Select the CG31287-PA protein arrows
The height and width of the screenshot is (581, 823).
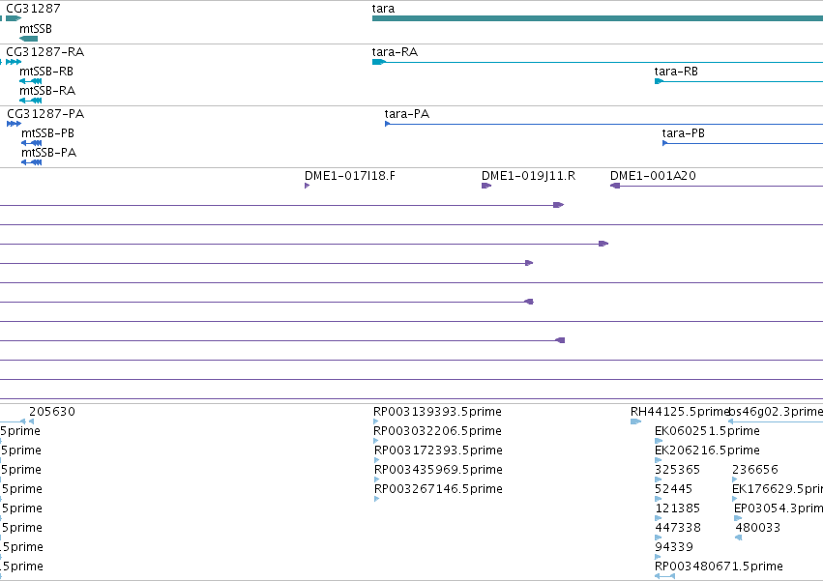tap(15, 124)
